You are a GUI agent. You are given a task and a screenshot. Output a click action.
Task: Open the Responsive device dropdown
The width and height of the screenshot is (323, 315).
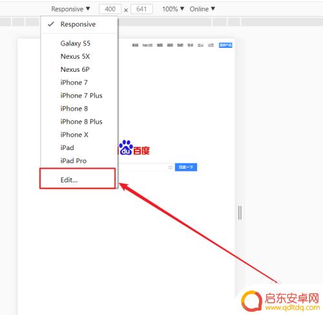(70, 9)
